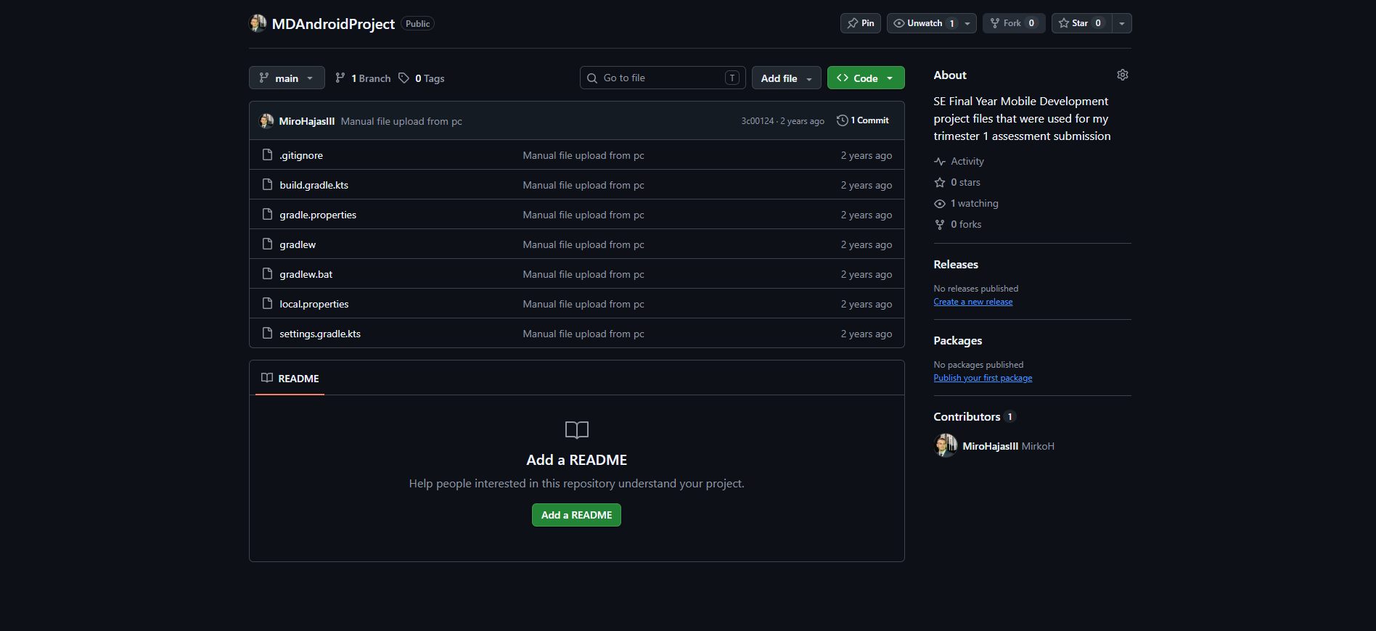Open the 1 Commit history link

(863, 120)
